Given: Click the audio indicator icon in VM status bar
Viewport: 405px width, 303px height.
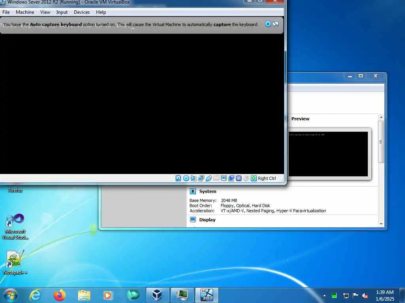Looking at the screenshot, I should tap(193, 178).
